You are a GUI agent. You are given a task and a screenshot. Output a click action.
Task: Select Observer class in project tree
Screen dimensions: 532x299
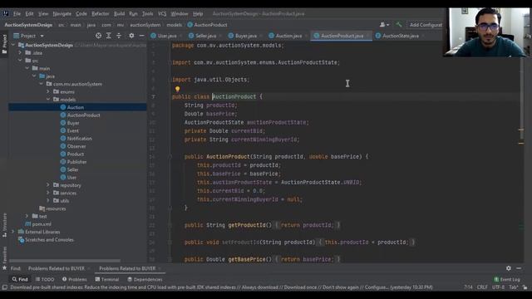tap(76, 146)
